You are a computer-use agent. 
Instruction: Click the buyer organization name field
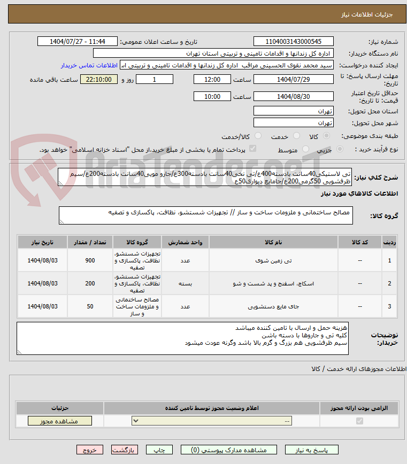(213, 53)
